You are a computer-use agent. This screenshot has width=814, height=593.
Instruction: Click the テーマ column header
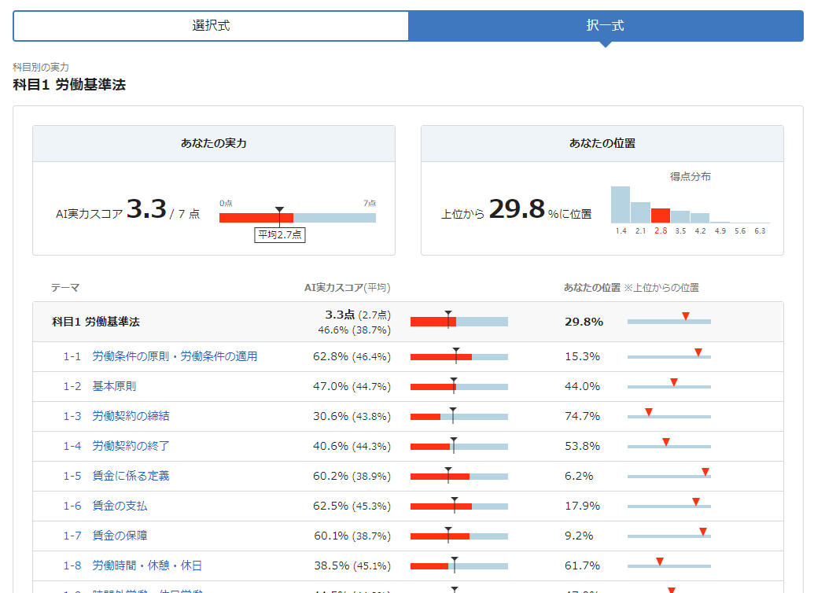[65, 288]
